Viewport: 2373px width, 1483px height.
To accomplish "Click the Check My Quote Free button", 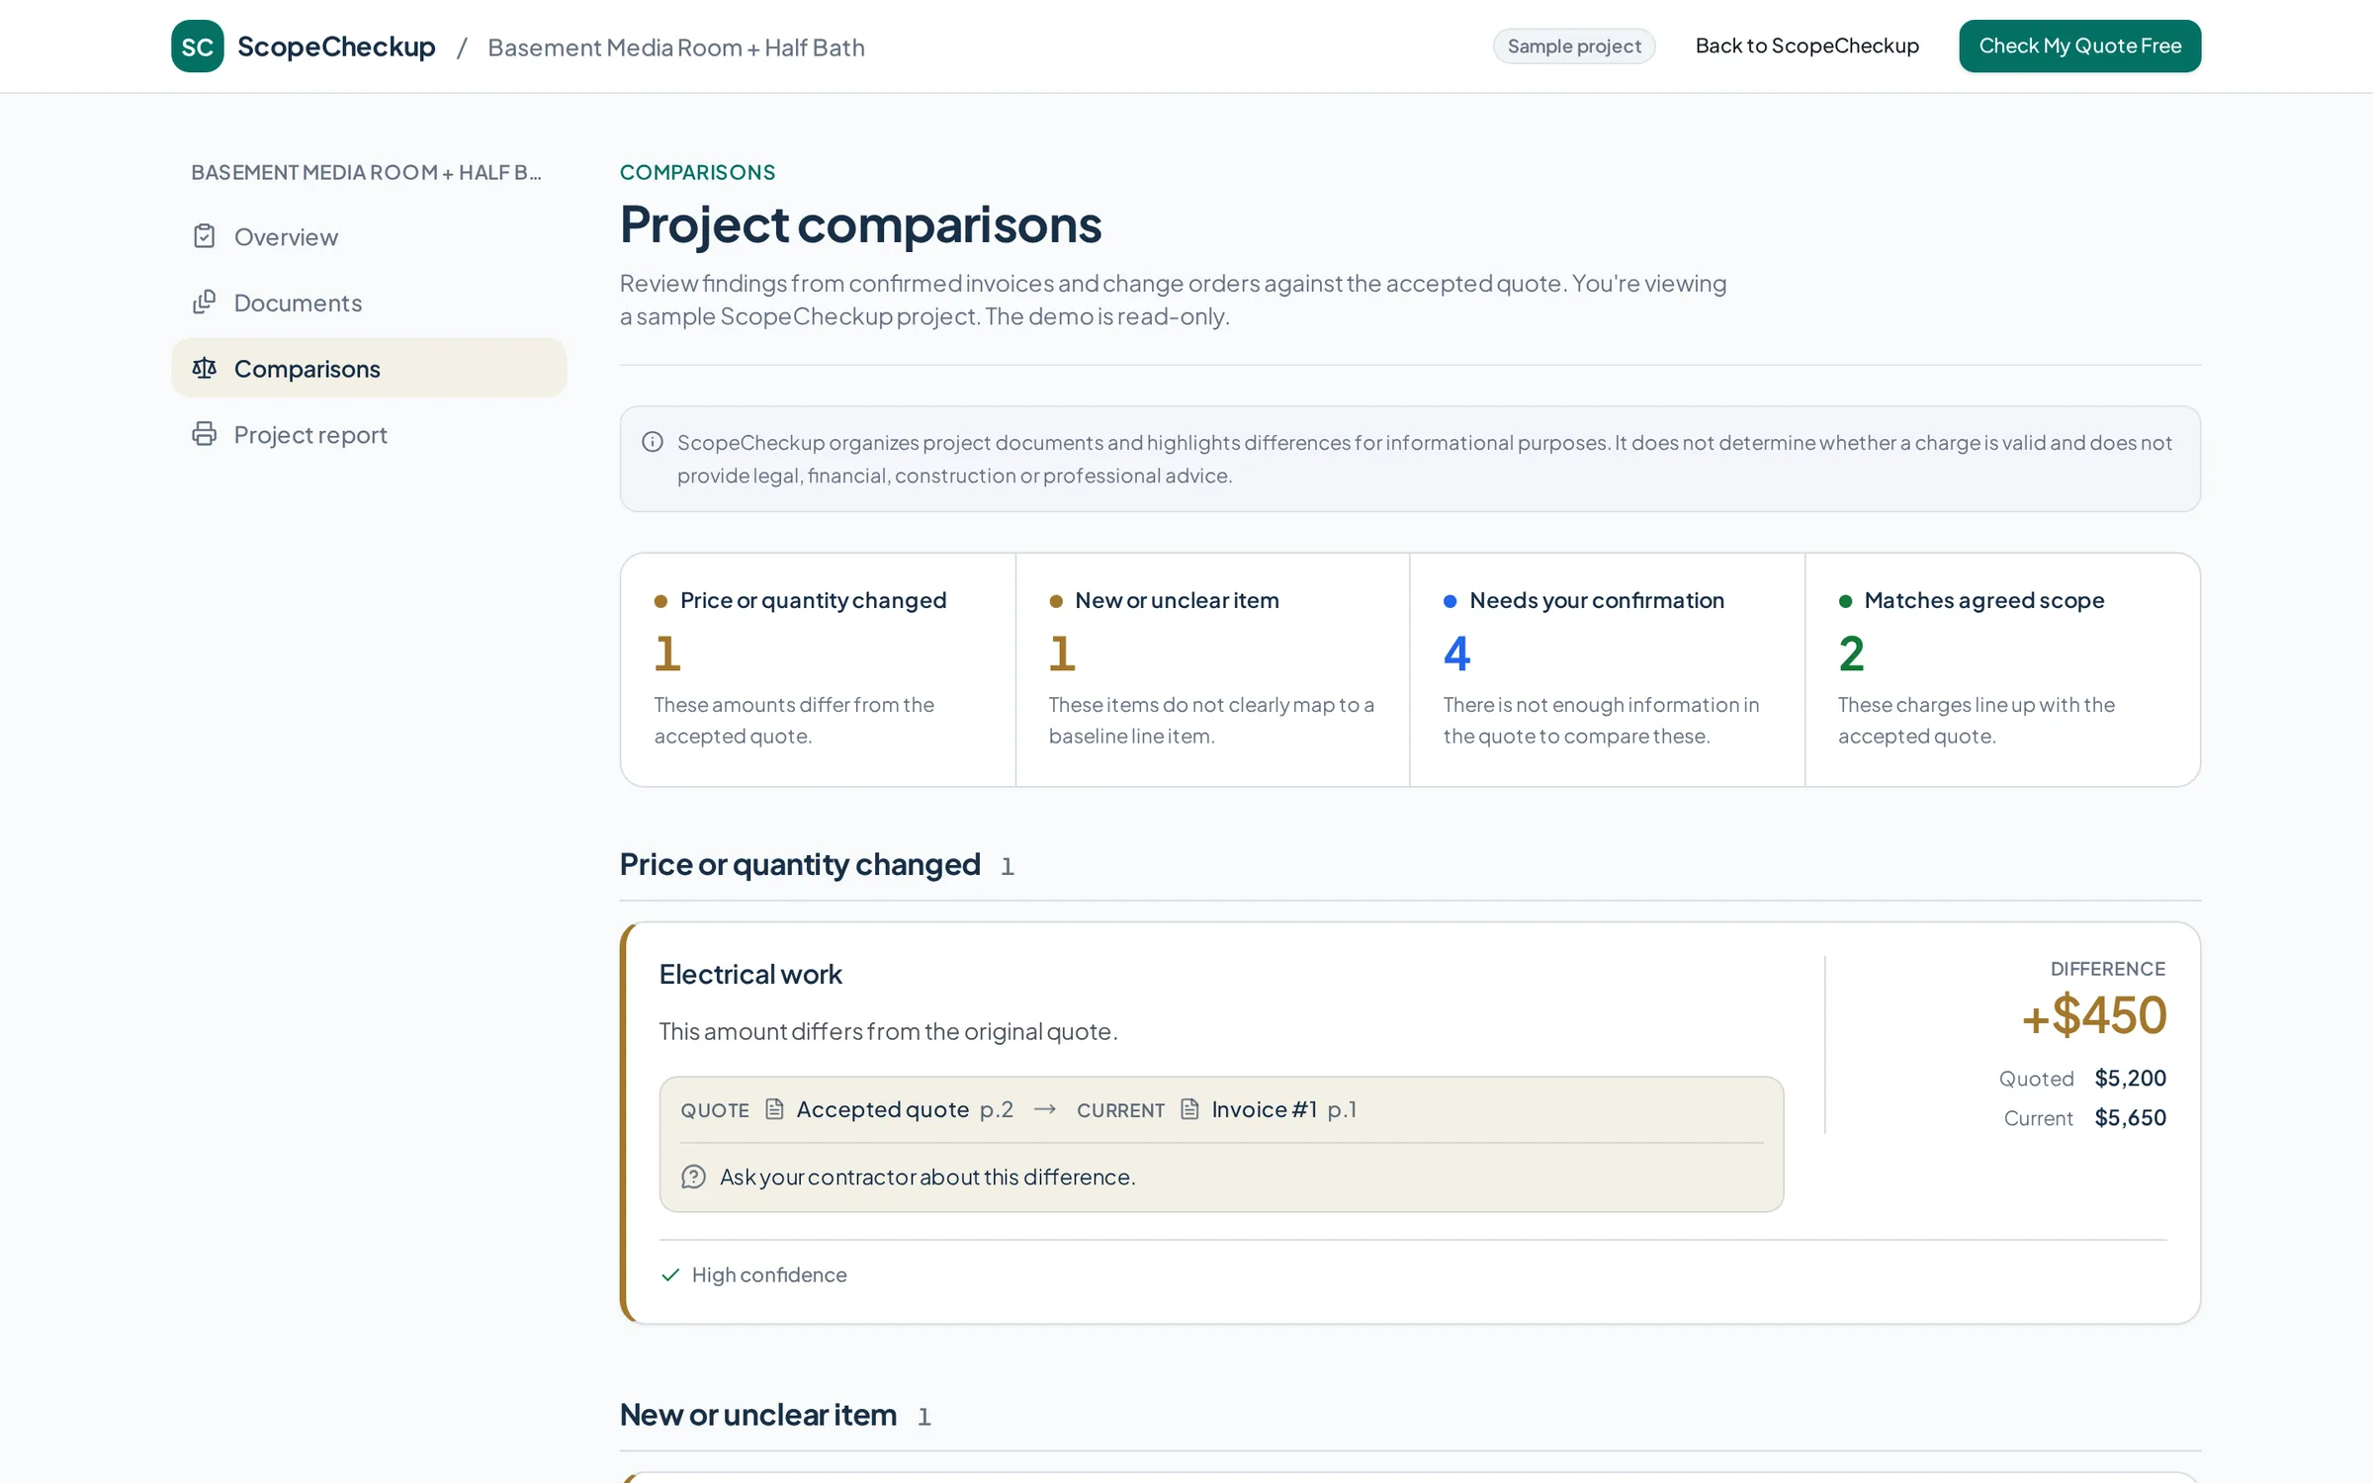I will point(2079,45).
